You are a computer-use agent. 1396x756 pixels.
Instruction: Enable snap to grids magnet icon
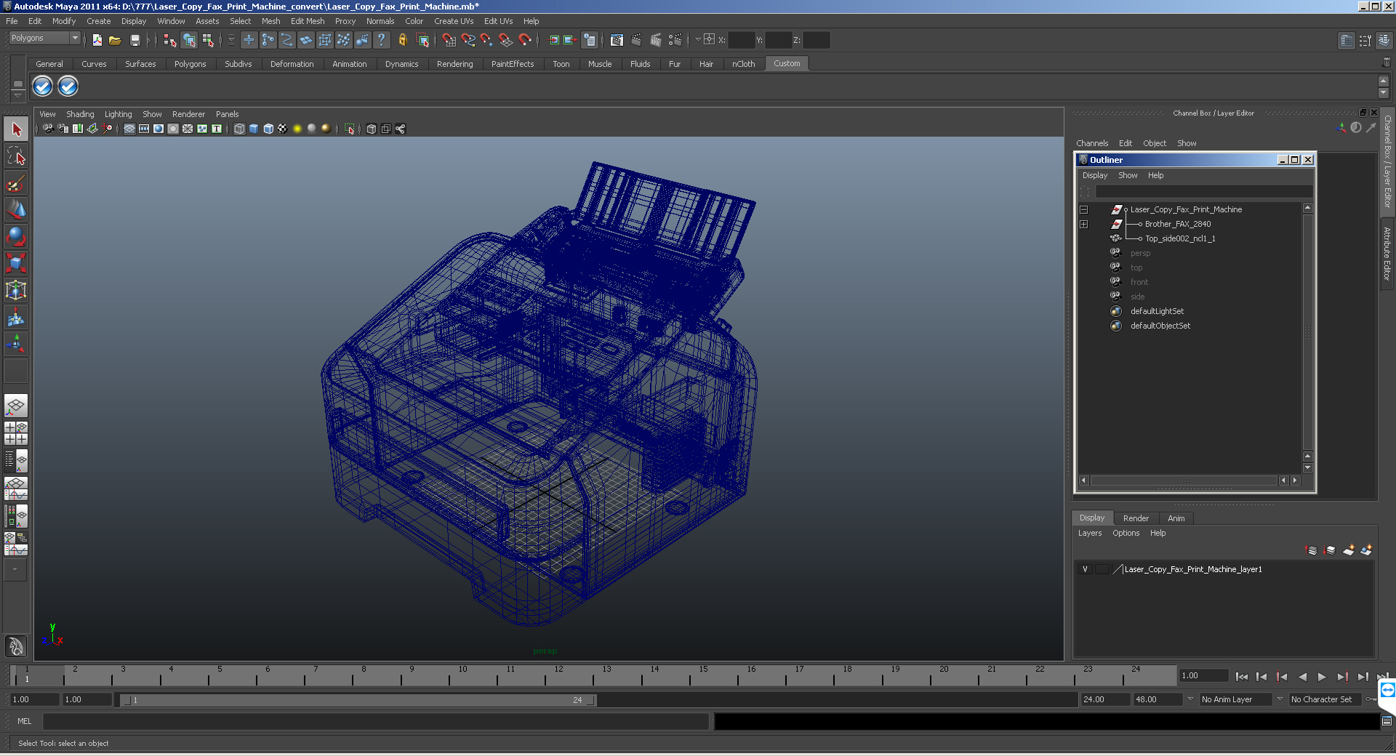(449, 41)
